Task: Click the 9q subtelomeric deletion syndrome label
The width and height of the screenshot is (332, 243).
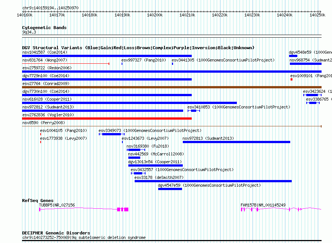Action: 84,237
